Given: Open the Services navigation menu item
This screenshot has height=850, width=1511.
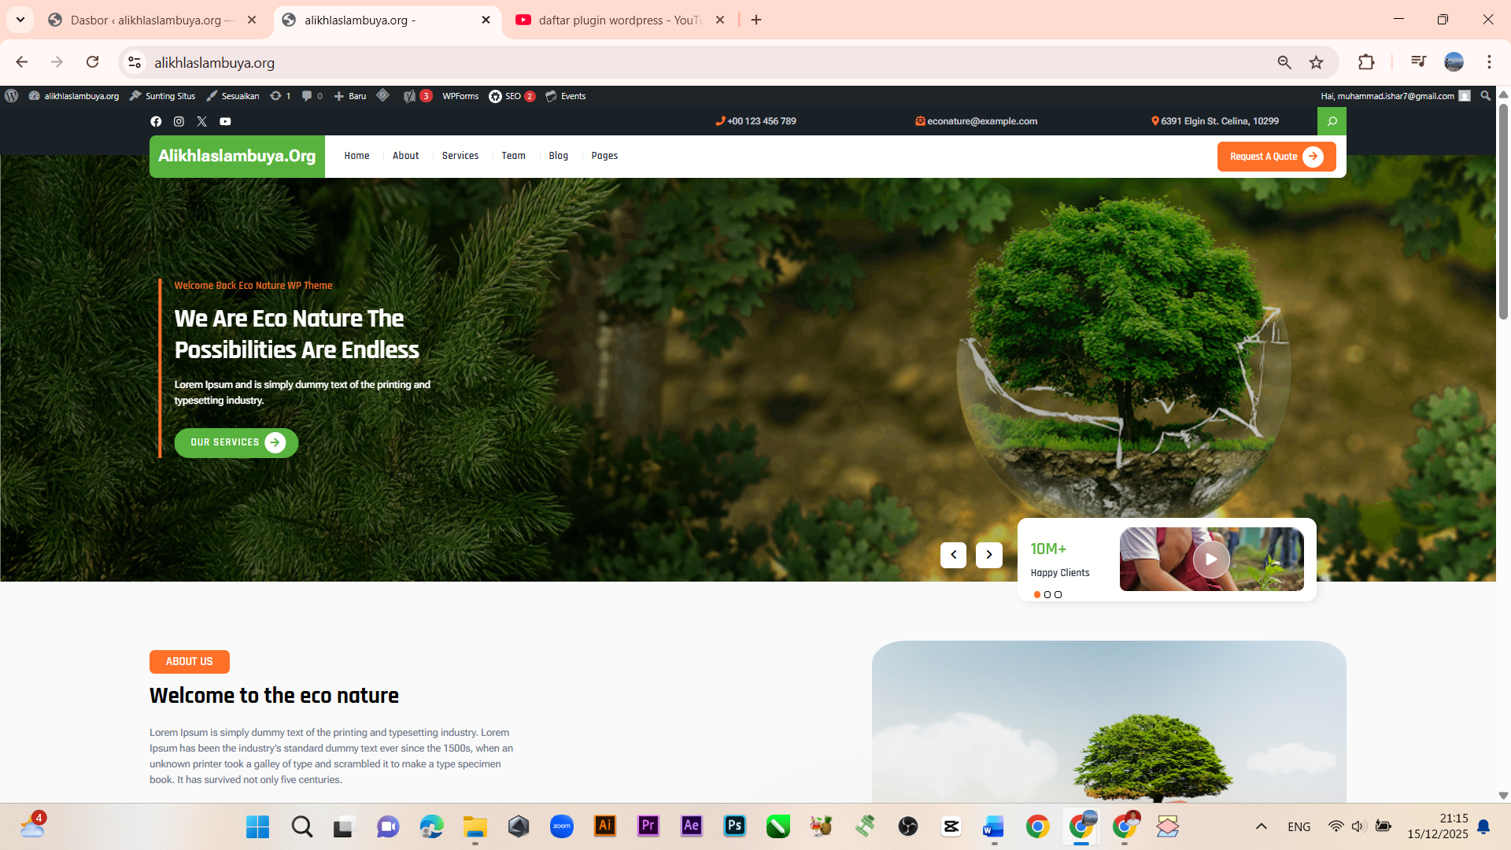Looking at the screenshot, I should (460, 156).
